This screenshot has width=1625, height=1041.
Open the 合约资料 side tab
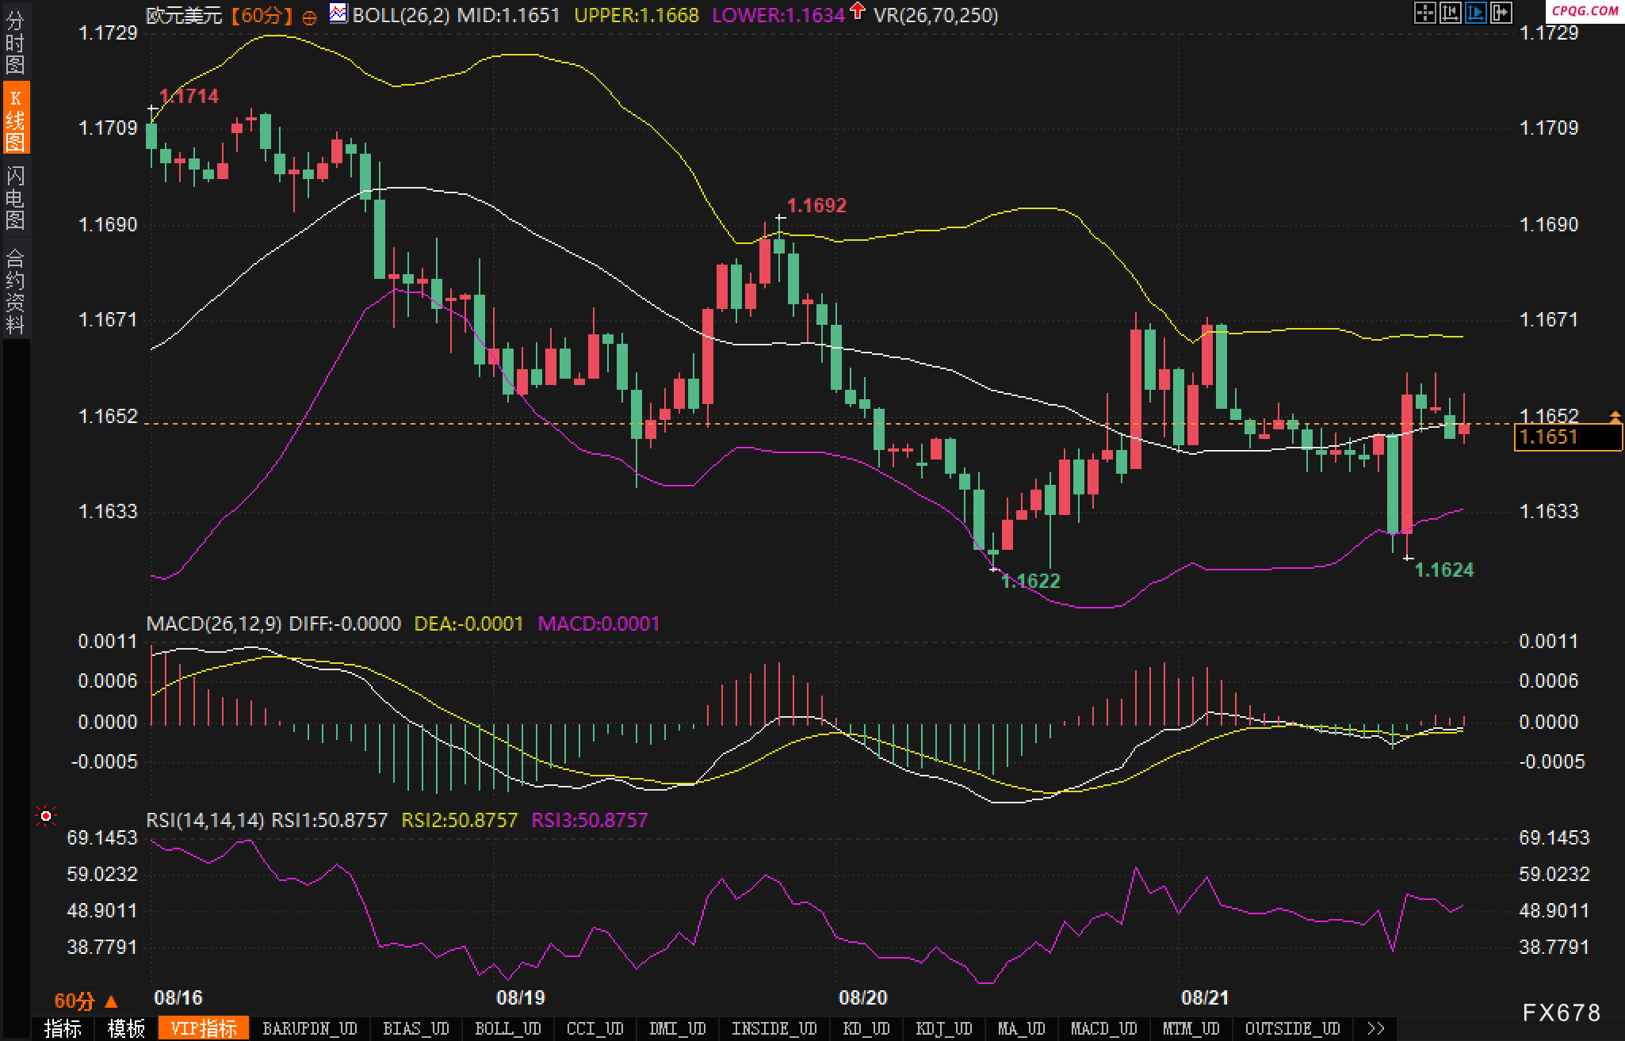point(16,291)
